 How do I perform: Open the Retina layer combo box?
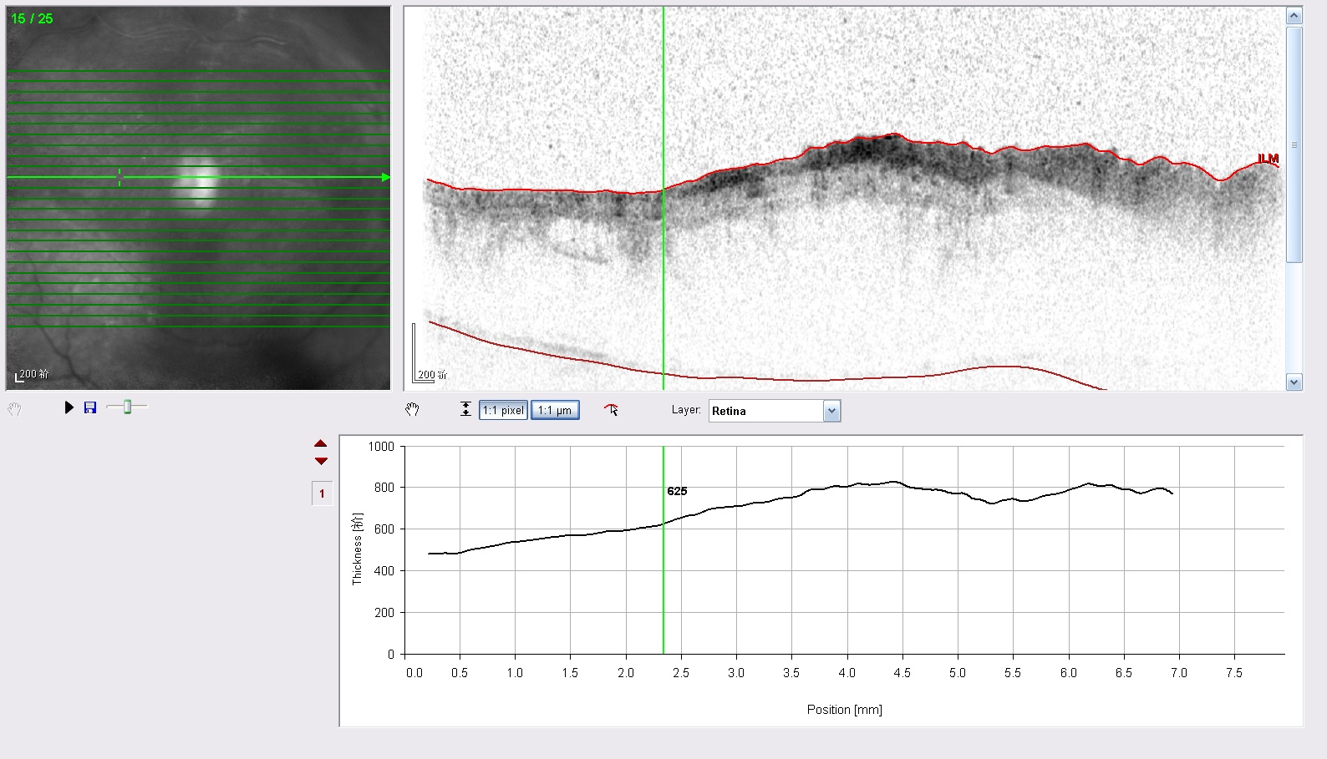pyautogui.click(x=775, y=411)
